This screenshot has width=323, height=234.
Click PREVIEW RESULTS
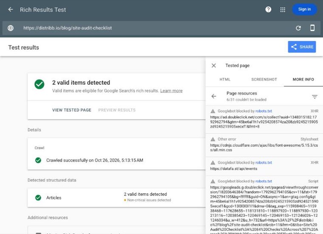[x=117, y=110]
